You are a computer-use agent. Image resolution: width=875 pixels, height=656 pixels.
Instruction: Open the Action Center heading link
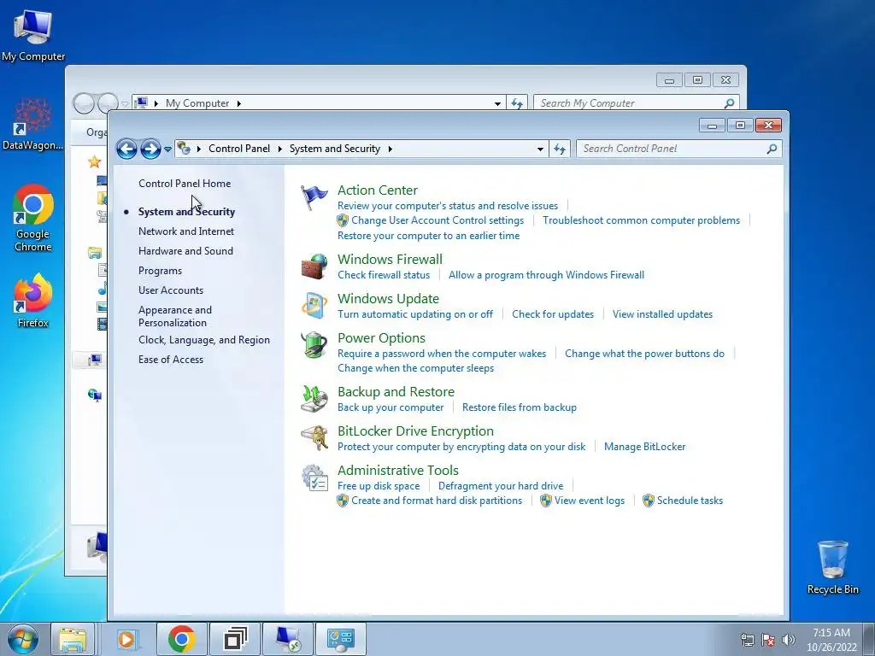pyautogui.click(x=377, y=190)
